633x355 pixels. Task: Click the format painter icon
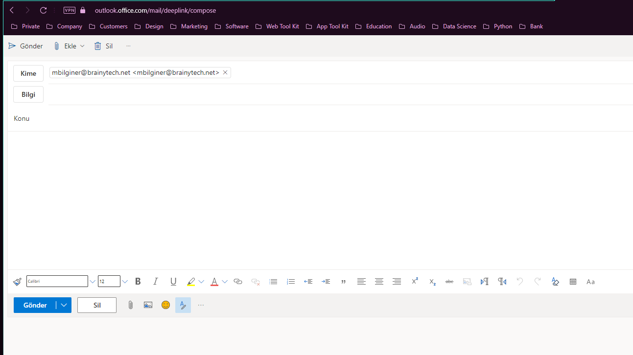tap(17, 282)
